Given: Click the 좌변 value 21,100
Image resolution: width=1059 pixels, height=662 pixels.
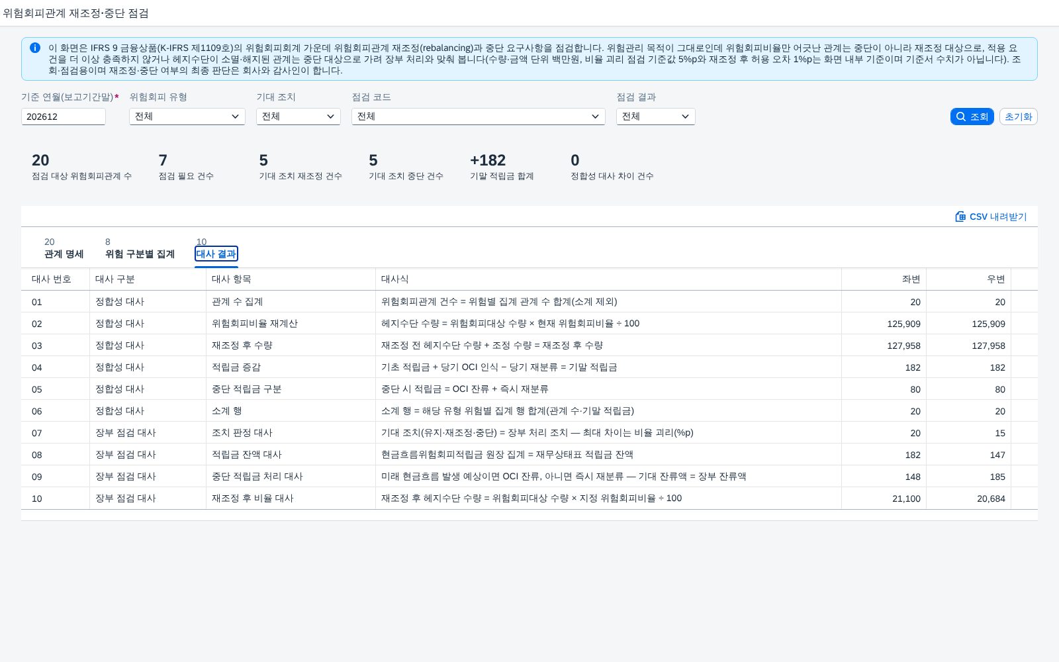Looking at the screenshot, I should click(x=906, y=498).
